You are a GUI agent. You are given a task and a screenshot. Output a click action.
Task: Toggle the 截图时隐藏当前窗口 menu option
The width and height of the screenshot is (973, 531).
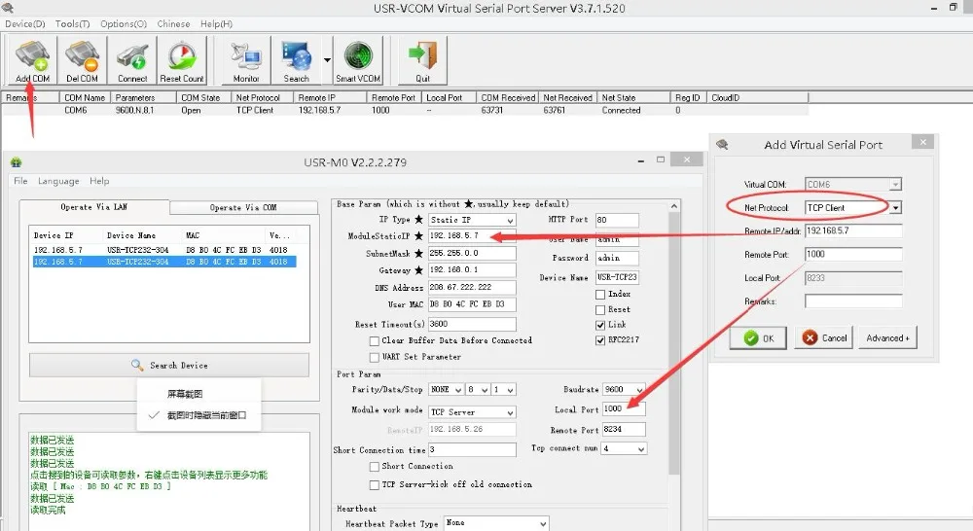pyautogui.click(x=198, y=415)
